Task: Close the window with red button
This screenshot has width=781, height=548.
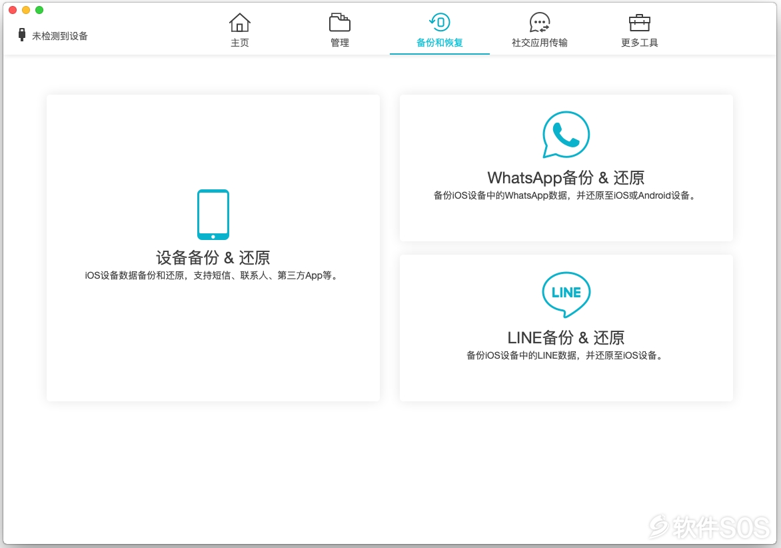Action: (13, 10)
